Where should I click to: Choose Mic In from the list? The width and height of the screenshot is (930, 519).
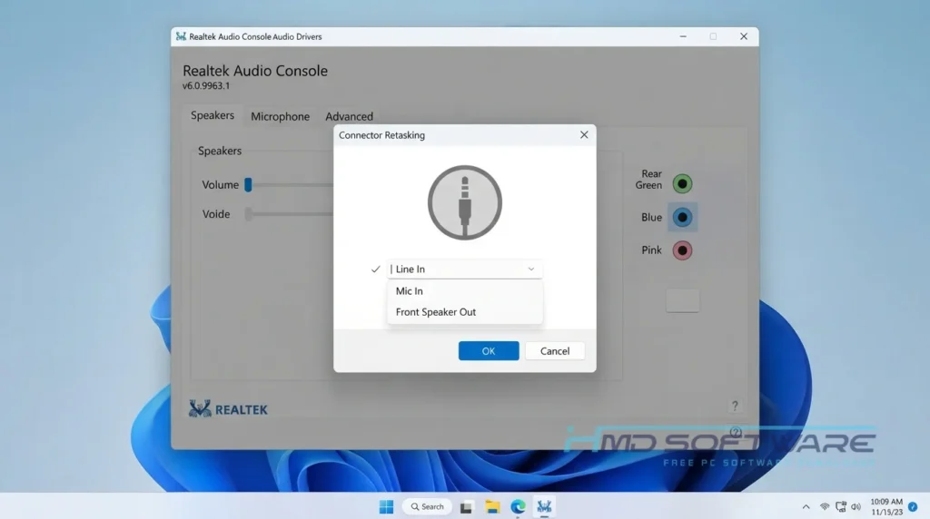464,291
